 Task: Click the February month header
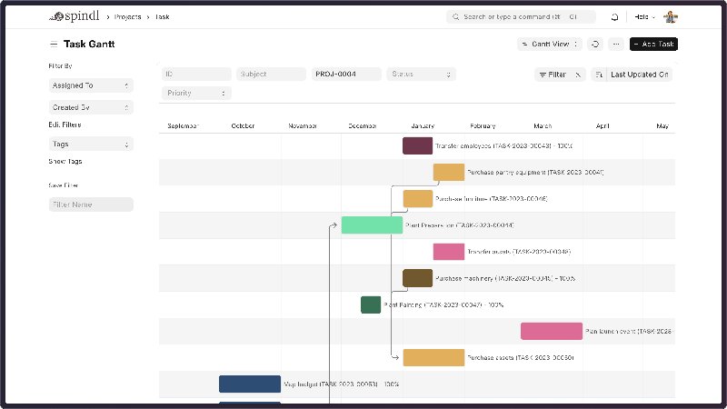click(x=483, y=125)
